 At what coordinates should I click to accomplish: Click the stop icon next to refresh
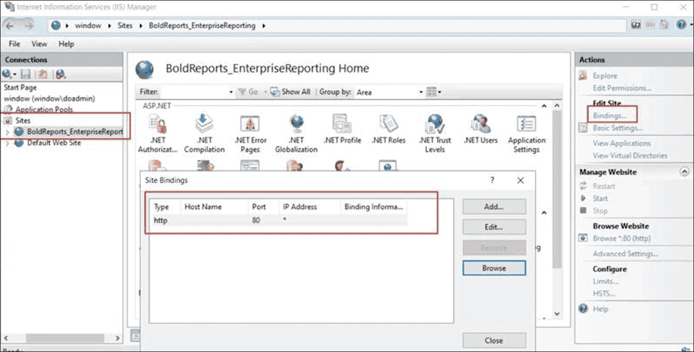651,25
